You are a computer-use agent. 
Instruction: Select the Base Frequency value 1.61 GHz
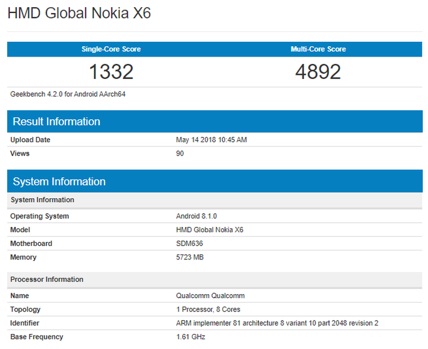tap(189, 336)
